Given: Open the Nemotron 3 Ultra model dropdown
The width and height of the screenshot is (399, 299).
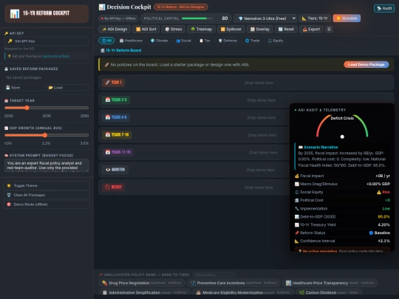Looking at the screenshot, I should pos(265,18).
